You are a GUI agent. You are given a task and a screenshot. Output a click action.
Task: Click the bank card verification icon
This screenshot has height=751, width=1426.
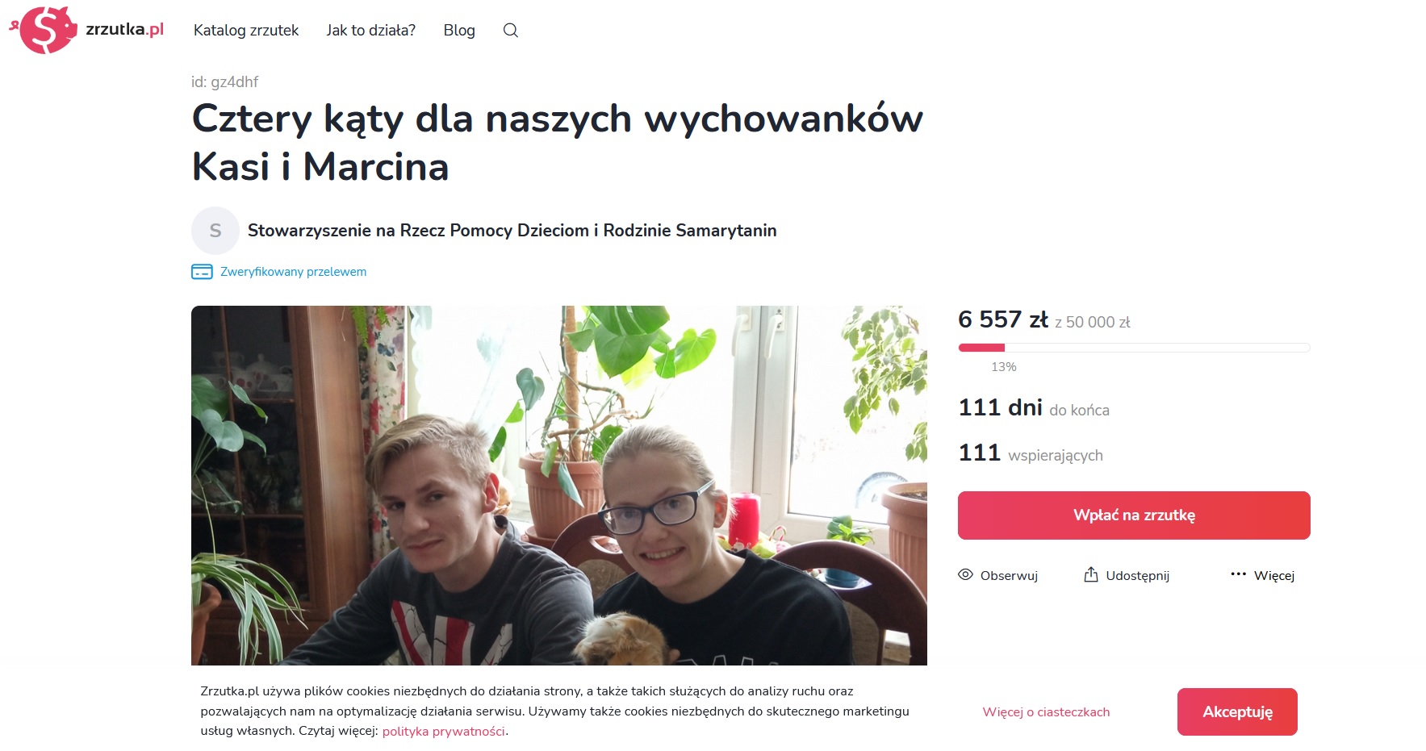click(202, 272)
